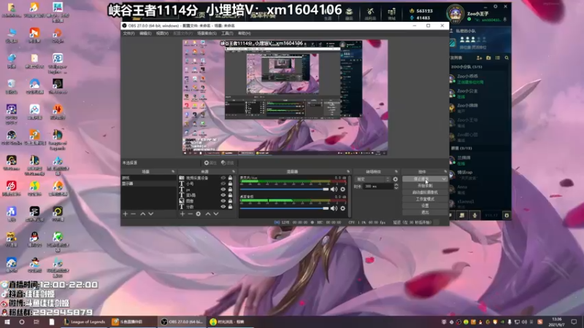Click 开始录制 start recording button
Screen dimensions: 584x328
coord(425,186)
